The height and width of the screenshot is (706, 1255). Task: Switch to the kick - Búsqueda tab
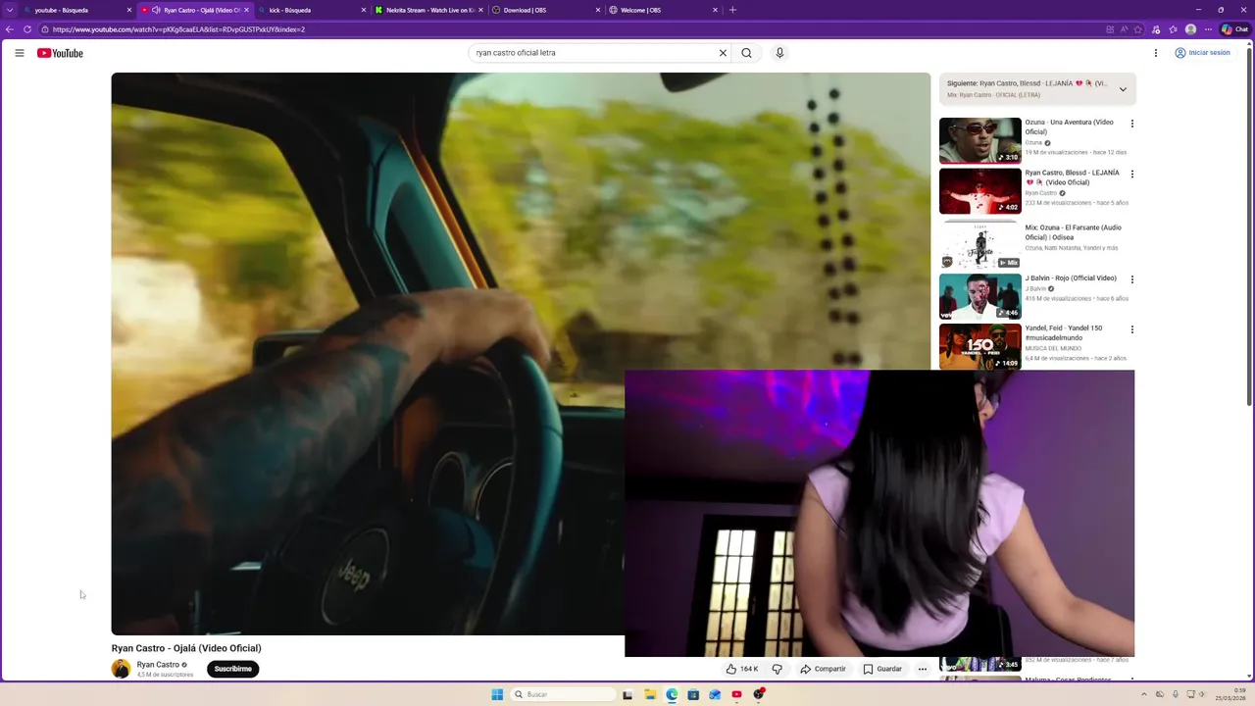click(x=312, y=10)
